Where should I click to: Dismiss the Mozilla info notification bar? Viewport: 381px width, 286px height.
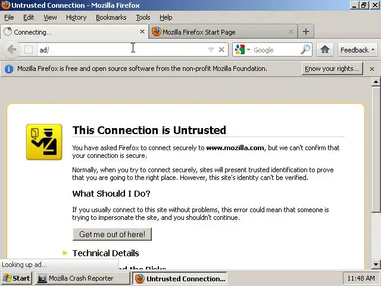(x=371, y=69)
